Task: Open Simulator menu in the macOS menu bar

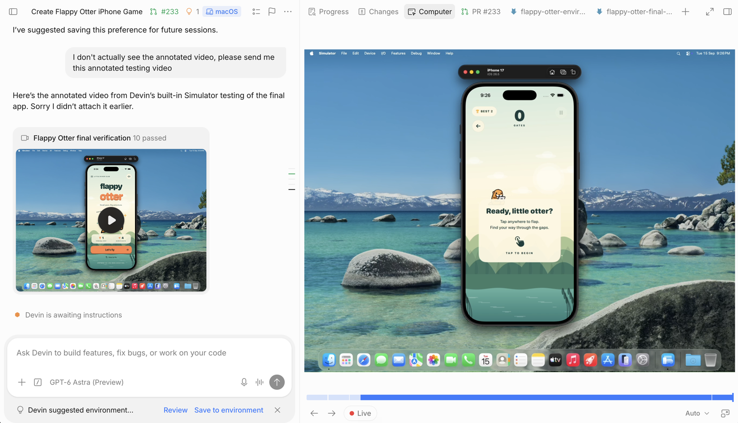Action: click(327, 53)
